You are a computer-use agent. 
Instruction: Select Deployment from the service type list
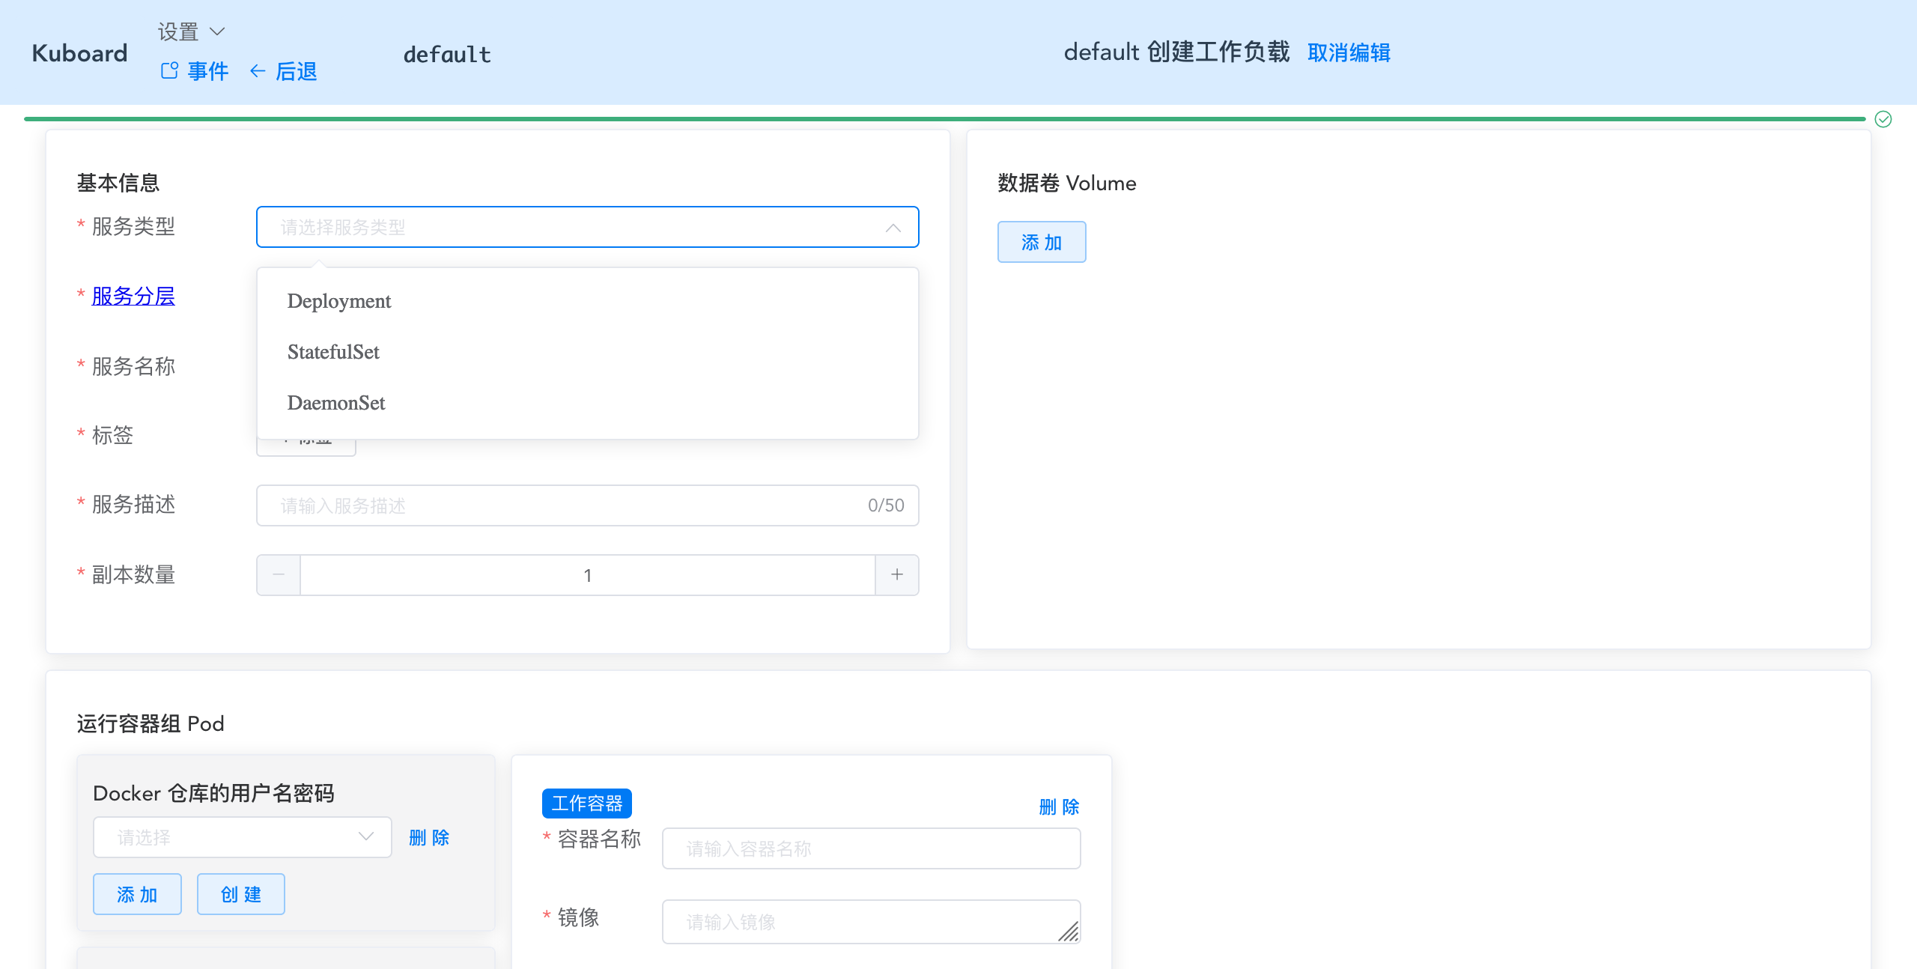tap(339, 301)
